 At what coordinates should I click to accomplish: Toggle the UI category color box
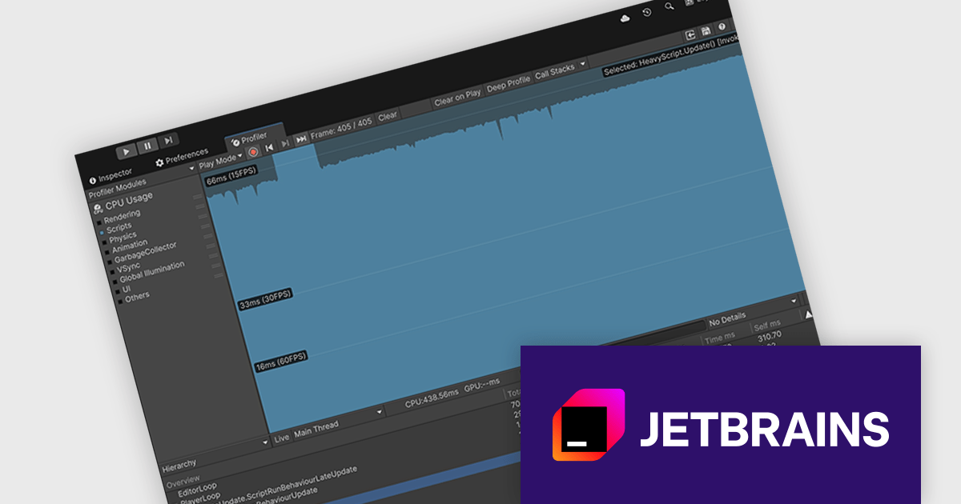tap(118, 292)
